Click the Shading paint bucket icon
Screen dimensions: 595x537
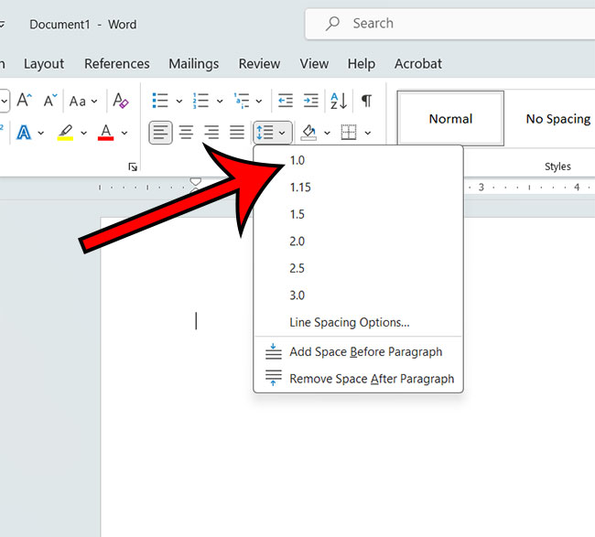[308, 133]
